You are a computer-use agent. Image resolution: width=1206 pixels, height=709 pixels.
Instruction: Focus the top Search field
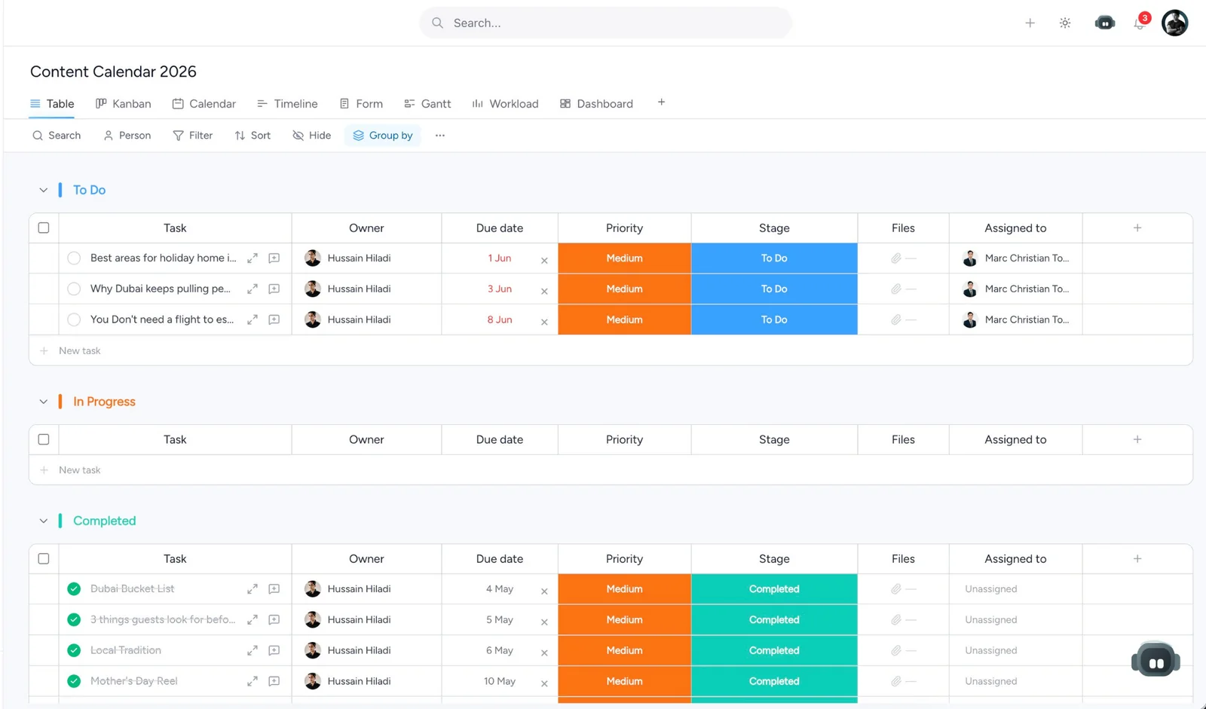click(605, 23)
